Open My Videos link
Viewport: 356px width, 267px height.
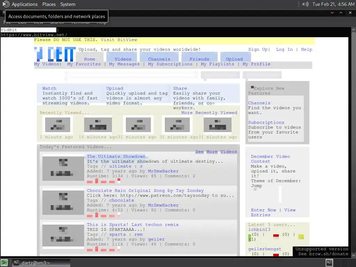(47, 64)
